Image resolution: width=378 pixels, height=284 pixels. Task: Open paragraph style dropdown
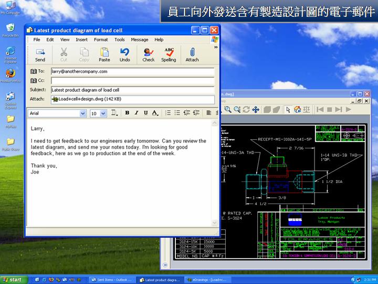coord(114,113)
